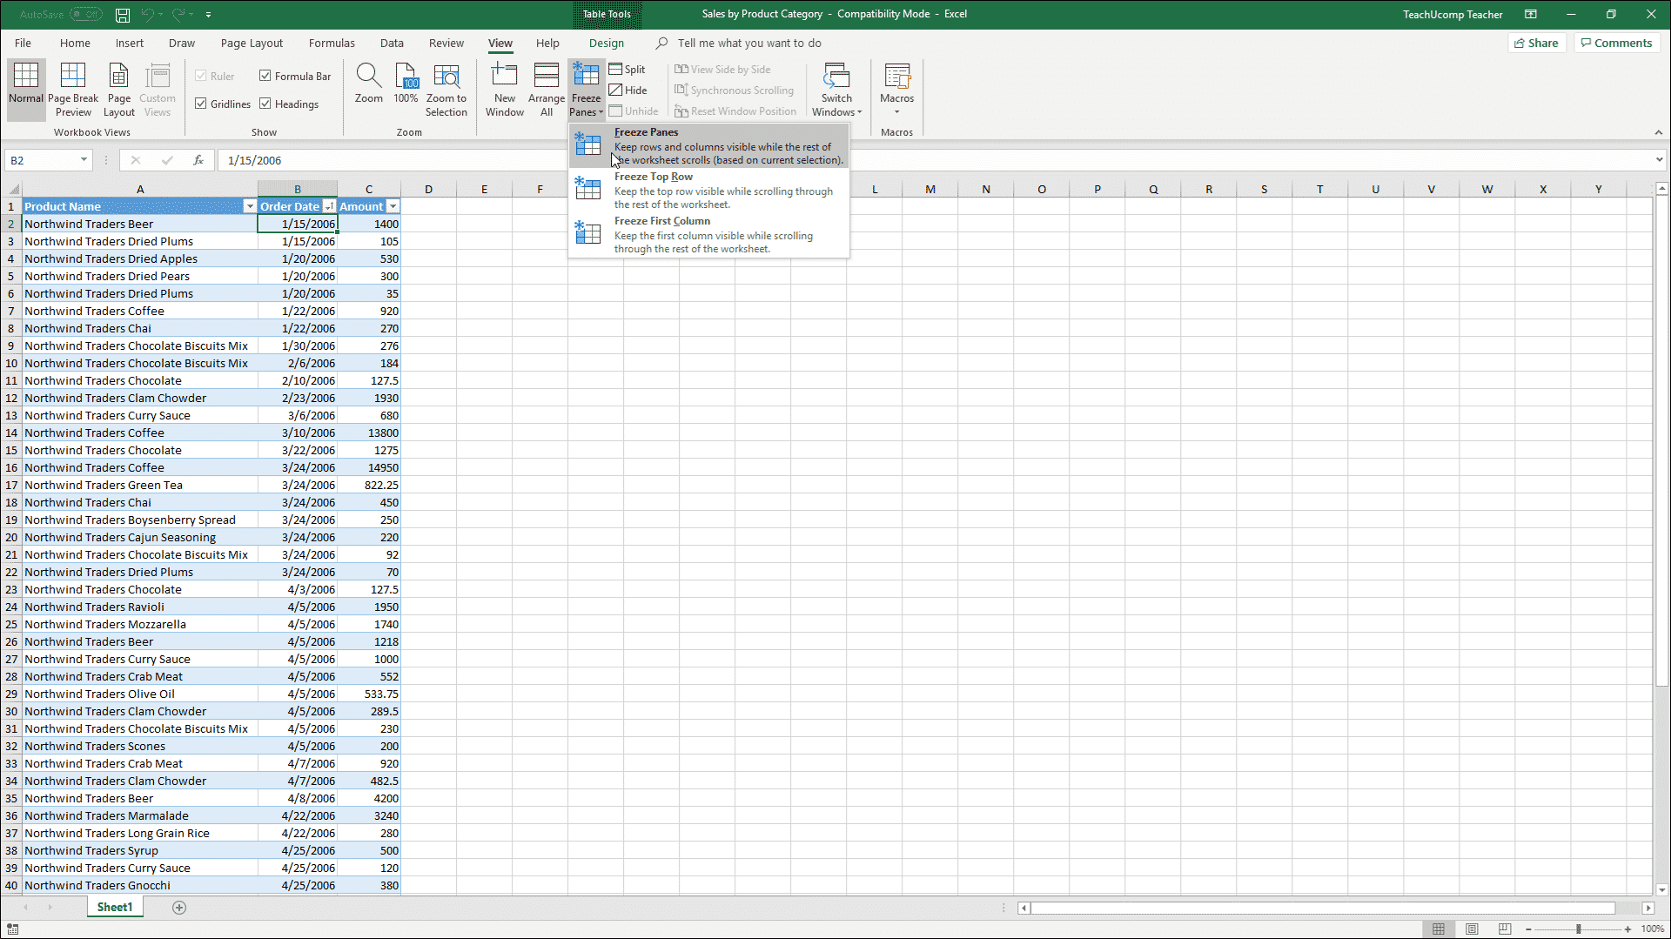Switch to Page Layout view in status bar
Screen dimensions: 1671x939
click(1472, 929)
